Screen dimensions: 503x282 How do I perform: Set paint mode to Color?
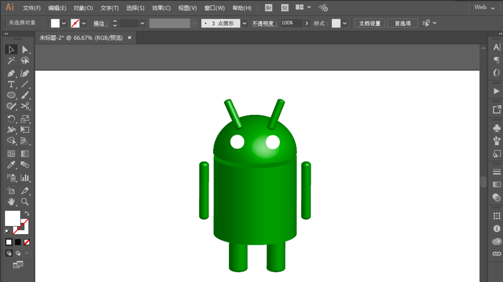tap(9, 242)
